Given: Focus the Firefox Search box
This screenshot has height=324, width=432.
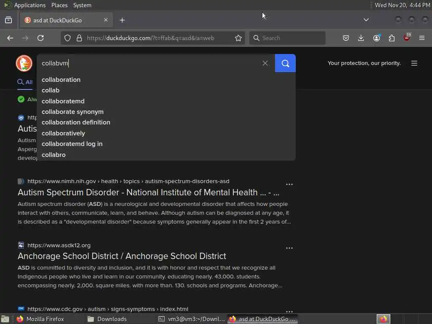Looking at the screenshot, I should pyautogui.click(x=287, y=38).
